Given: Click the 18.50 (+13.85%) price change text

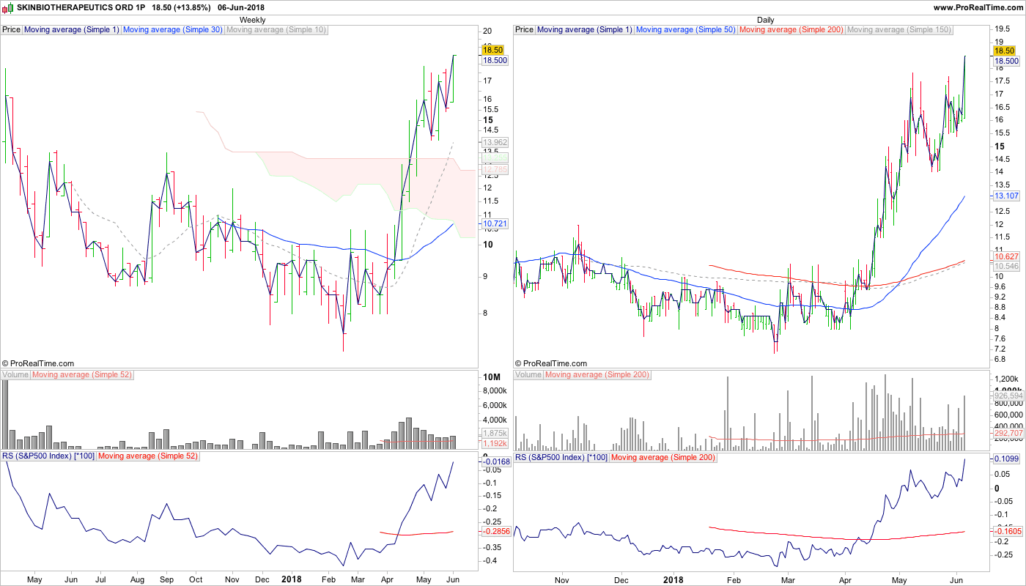Looking at the screenshot, I should click(181, 7).
